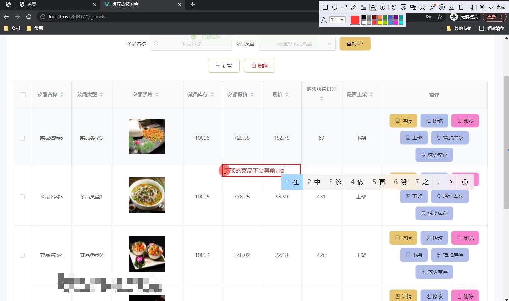Undo the last annotation
Screen dimensions: 509x301
pyautogui.click(x=394, y=7)
